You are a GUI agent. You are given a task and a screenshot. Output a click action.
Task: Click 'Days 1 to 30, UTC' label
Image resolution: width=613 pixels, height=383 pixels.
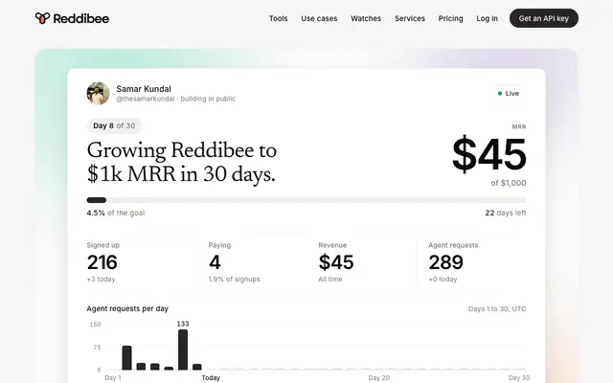click(x=497, y=308)
